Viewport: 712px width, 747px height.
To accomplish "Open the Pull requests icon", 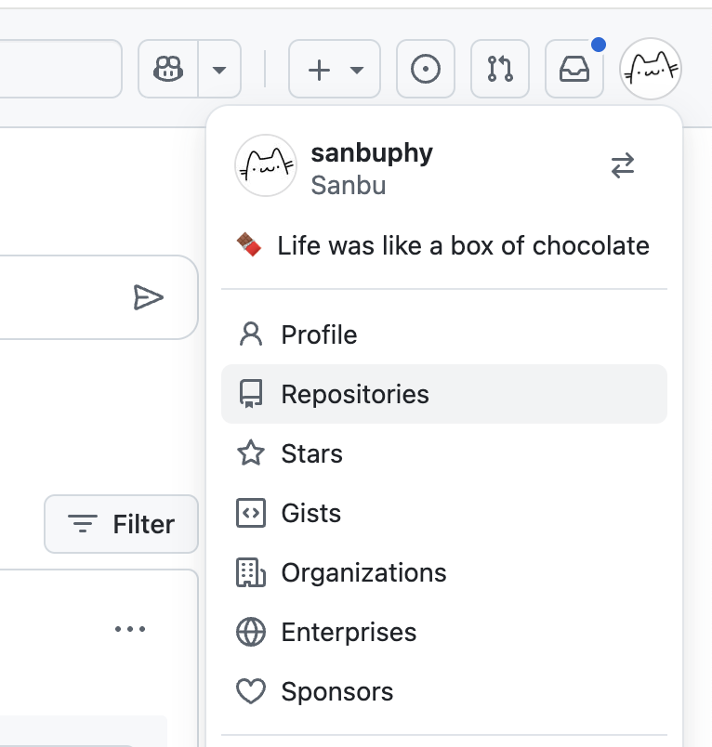I will coord(500,69).
